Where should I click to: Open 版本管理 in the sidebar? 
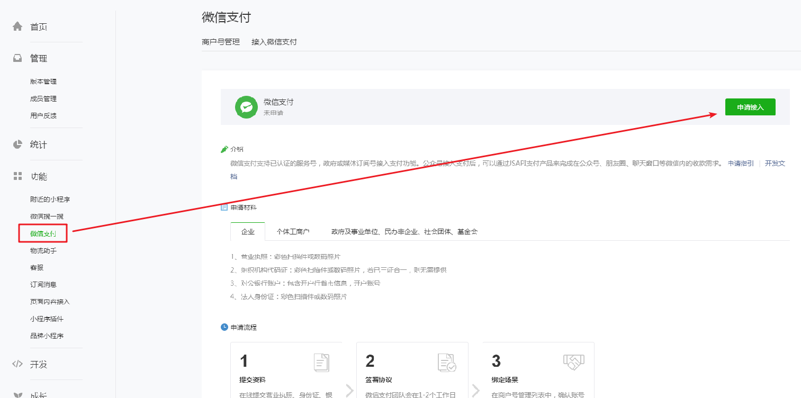point(43,82)
